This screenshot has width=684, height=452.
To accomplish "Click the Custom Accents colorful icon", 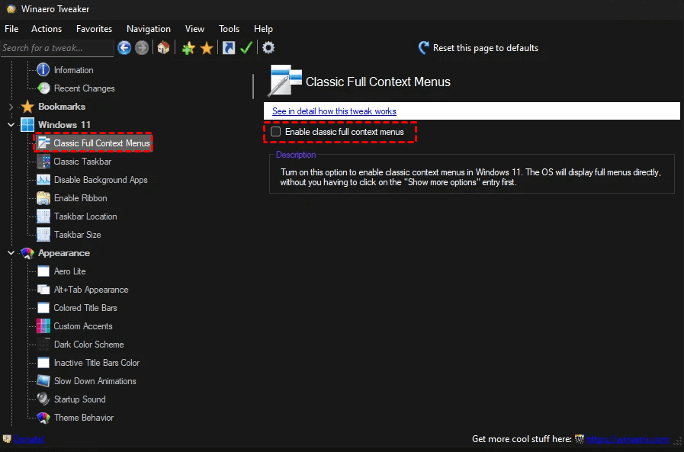I will coord(43,326).
